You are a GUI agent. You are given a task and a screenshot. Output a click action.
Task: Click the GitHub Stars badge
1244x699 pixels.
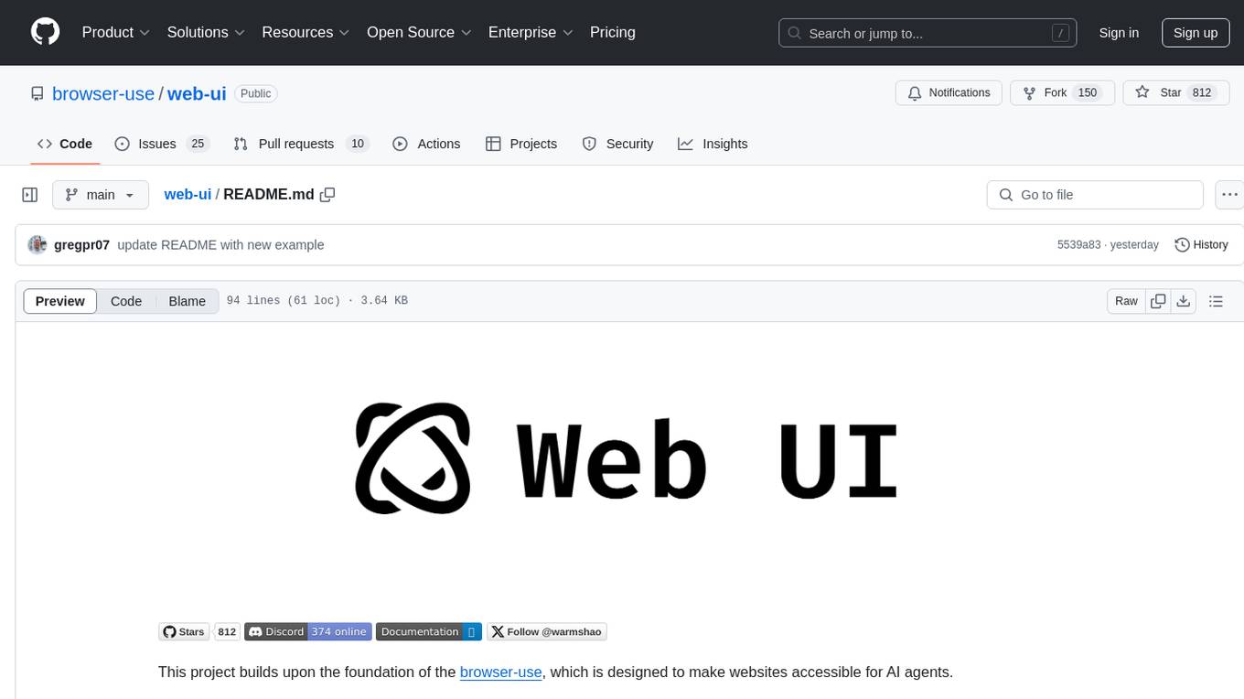(199, 631)
